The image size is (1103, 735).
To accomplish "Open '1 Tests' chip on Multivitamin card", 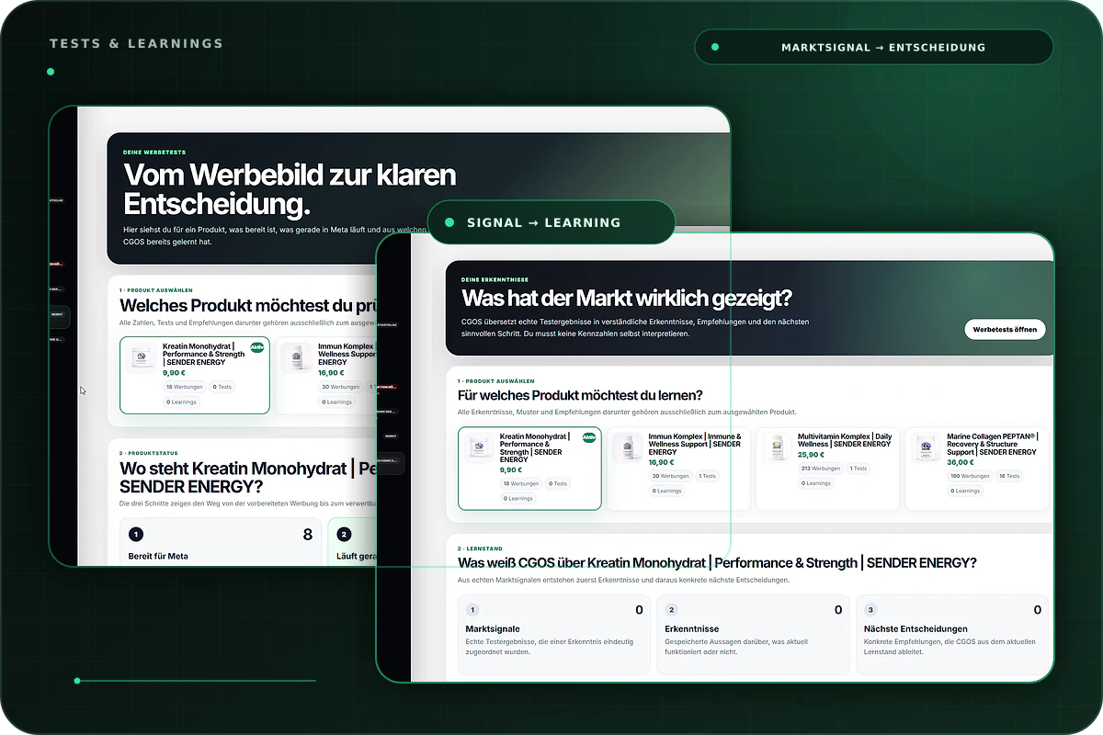I will click(858, 469).
